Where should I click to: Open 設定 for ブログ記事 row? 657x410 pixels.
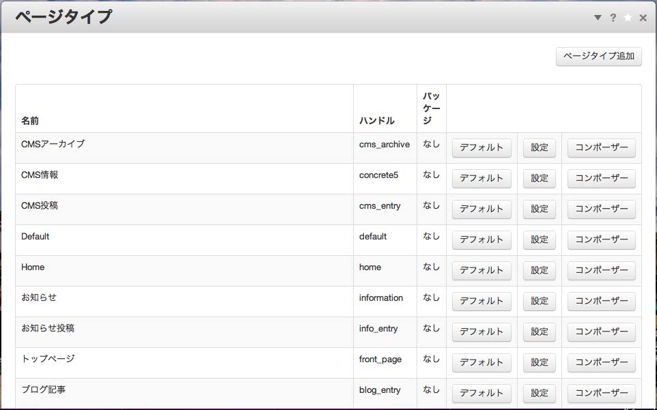pos(540,393)
